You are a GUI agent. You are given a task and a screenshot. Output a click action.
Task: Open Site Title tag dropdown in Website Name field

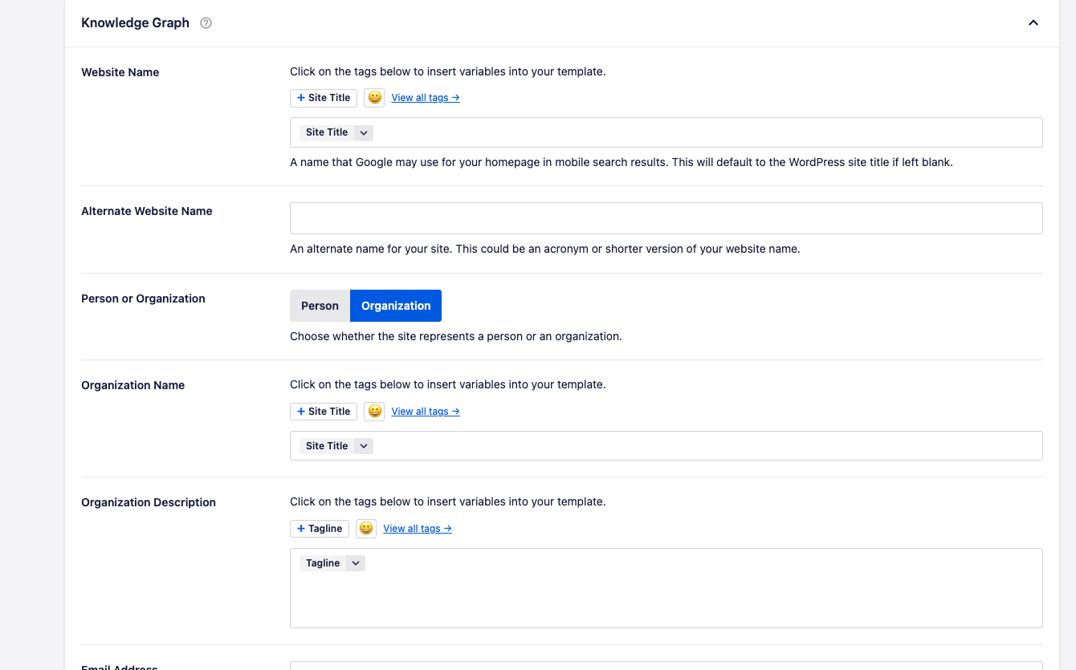(x=364, y=132)
